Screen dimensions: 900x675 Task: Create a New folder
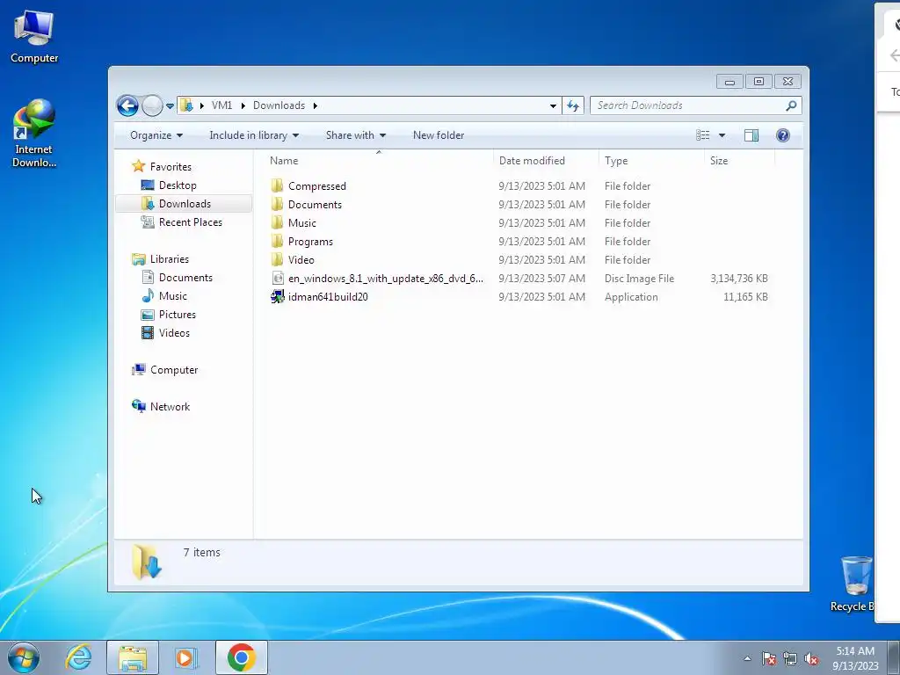click(439, 135)
